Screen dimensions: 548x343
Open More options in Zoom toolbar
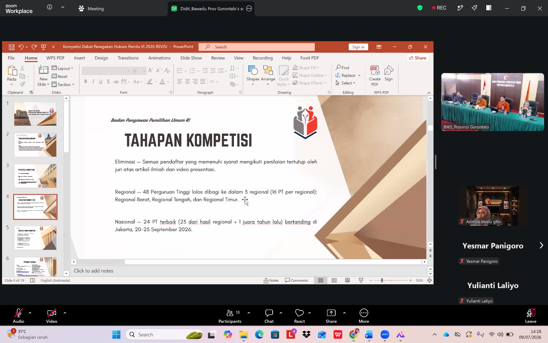click(364, 316)
